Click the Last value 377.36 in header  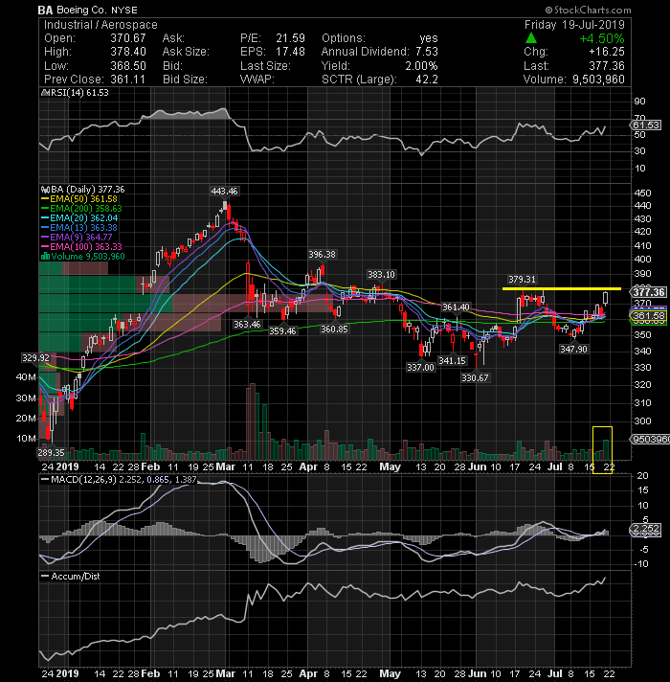tap(607, 66)
